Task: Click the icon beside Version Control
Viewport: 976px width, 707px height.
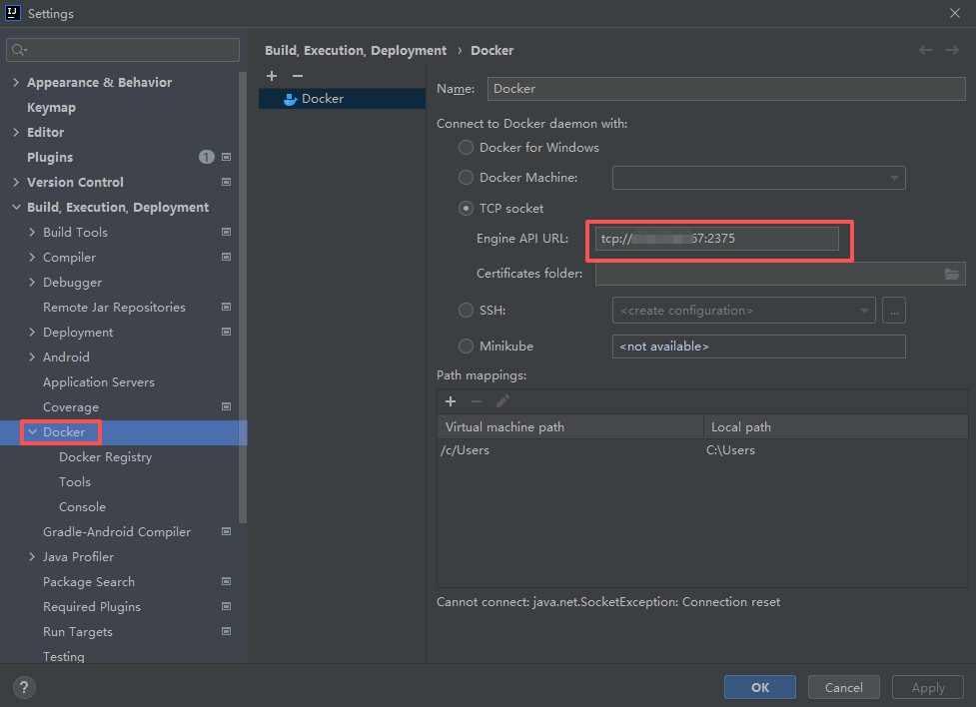Action: [x=227, y=183]
